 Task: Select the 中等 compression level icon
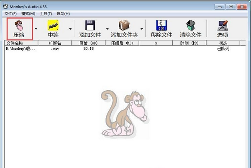tap(53, 25)
